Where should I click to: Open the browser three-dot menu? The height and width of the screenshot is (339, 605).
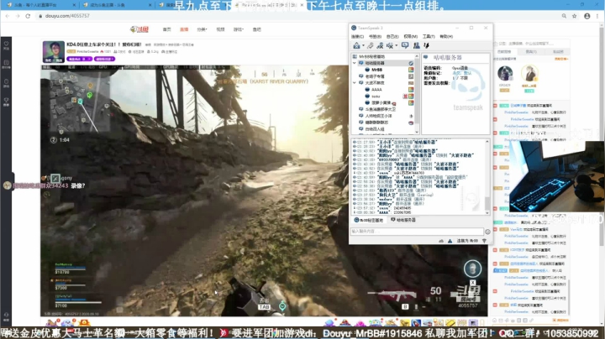[x=597, y=16]
